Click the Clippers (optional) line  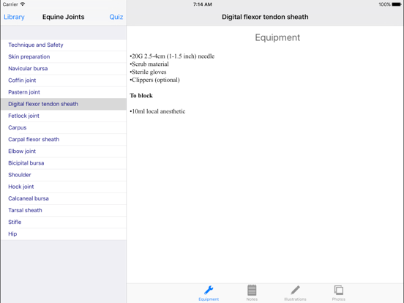pyautogui.click(x=154, y=80)
